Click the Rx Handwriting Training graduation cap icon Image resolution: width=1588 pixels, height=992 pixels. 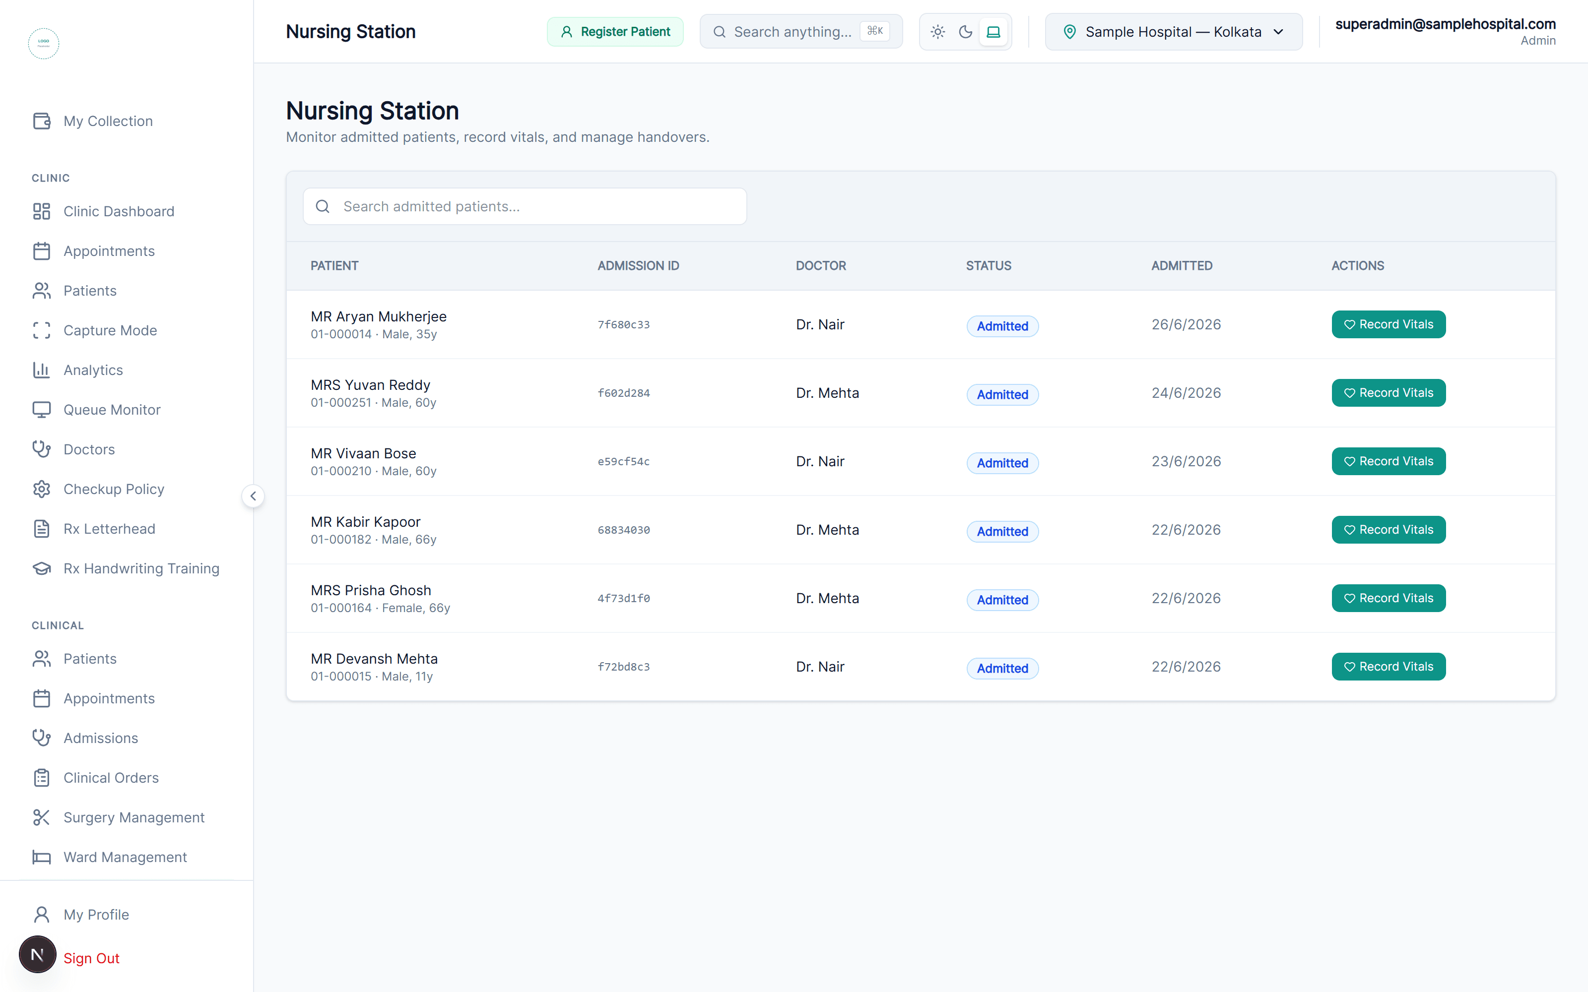pyautogui.click(x=41, y=569)
